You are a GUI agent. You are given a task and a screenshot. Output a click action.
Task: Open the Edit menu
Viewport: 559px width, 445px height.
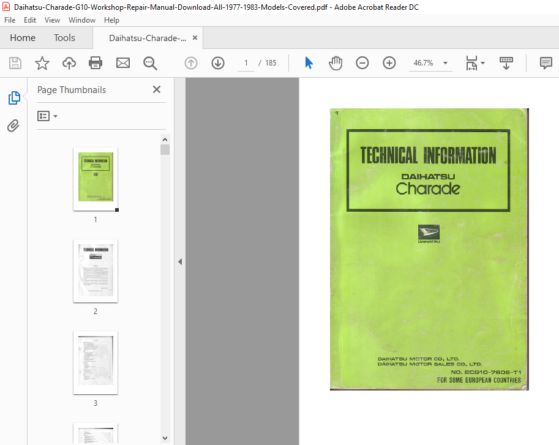coord(29,20)
